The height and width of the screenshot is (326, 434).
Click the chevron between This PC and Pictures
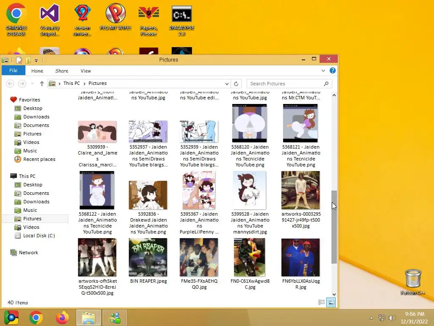point(84,84)
